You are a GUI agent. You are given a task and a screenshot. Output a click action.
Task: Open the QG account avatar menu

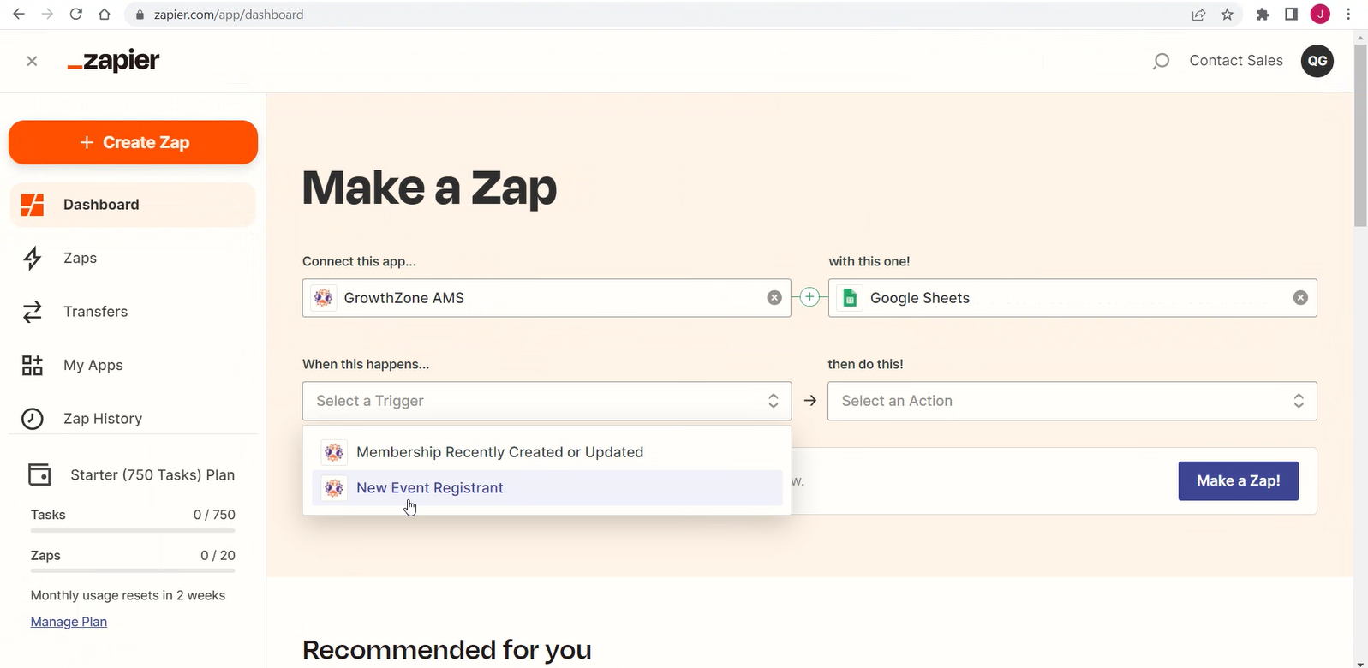click(x=1317, y=61)
